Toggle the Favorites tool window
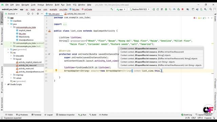 [x=2, y=87]
